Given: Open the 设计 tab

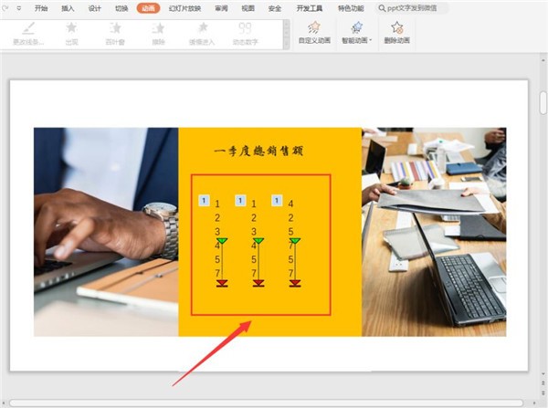Looking at the screenshot, I should point(94,8).
